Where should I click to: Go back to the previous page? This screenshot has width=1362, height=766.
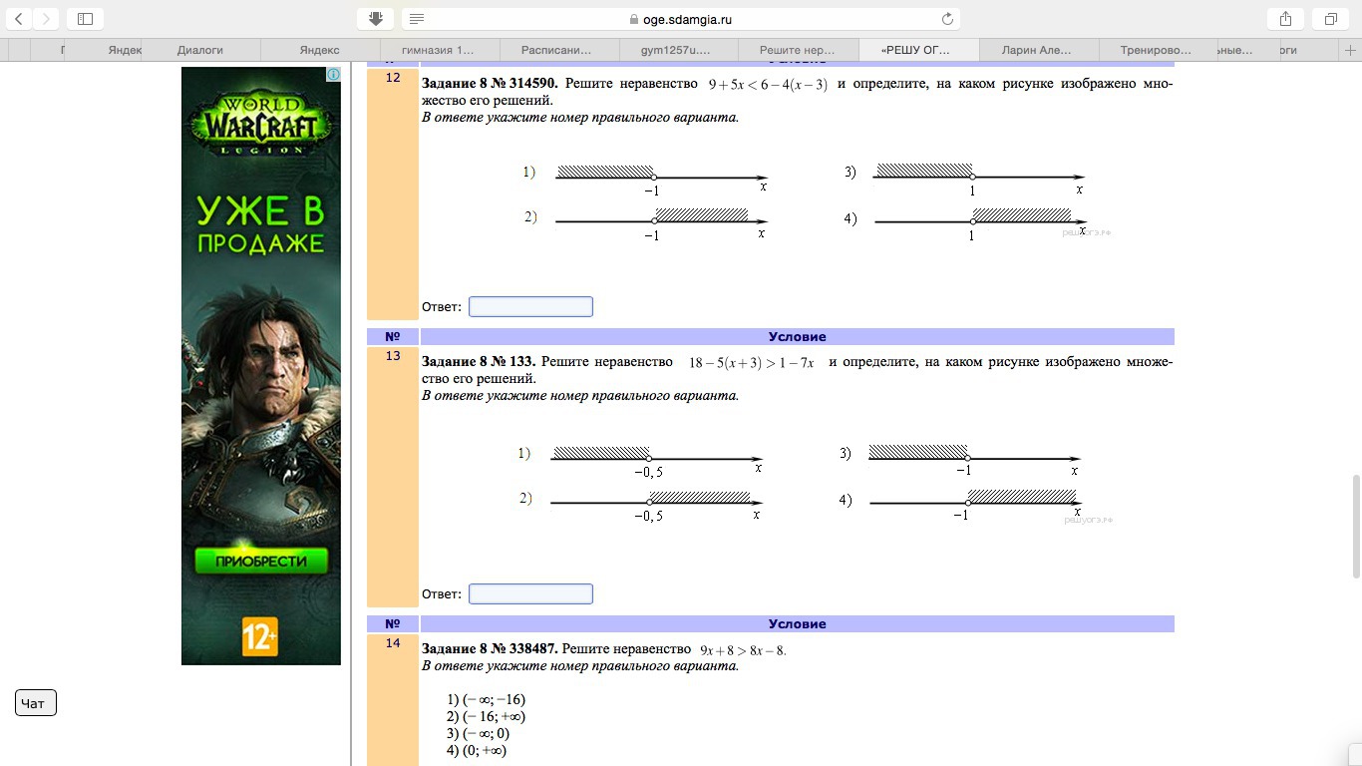click(x=19, y=19)
